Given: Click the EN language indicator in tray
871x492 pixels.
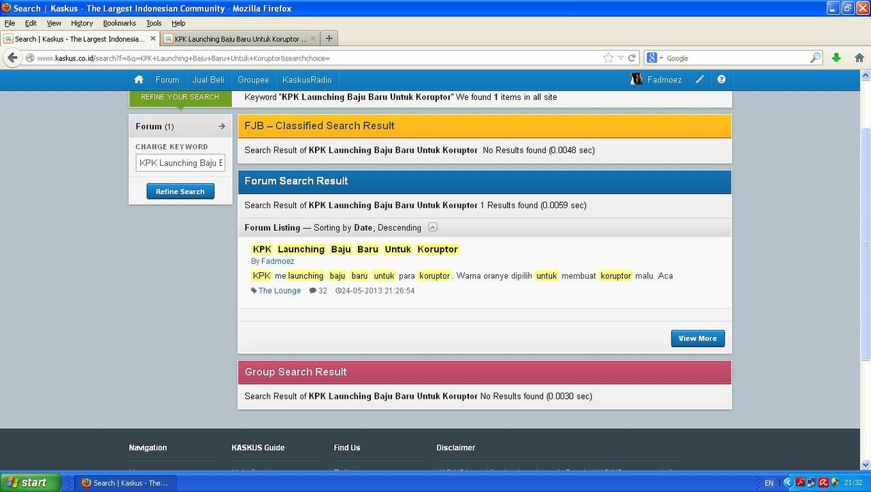Looking at the screenshot, I should (769, 483).
